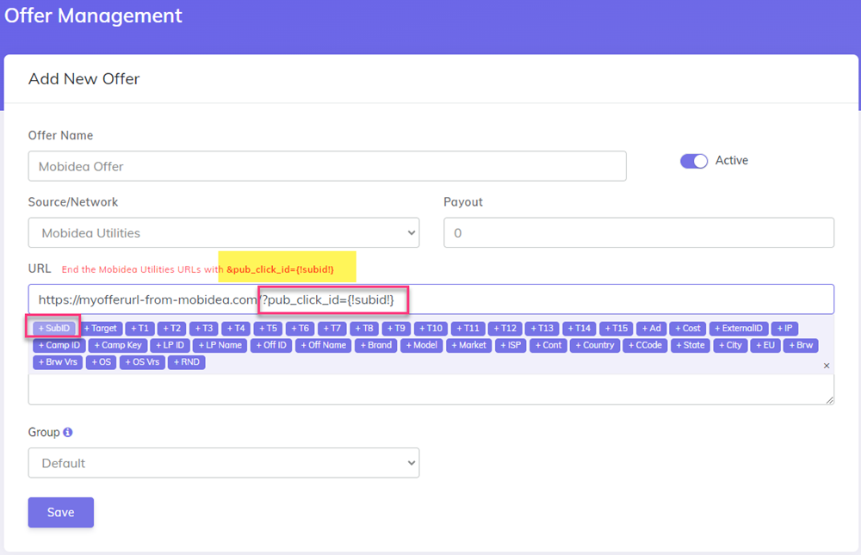Save the new offer
Image resolution: width=861 pixels, height=555 pixels.
click(x=61, y=512)
